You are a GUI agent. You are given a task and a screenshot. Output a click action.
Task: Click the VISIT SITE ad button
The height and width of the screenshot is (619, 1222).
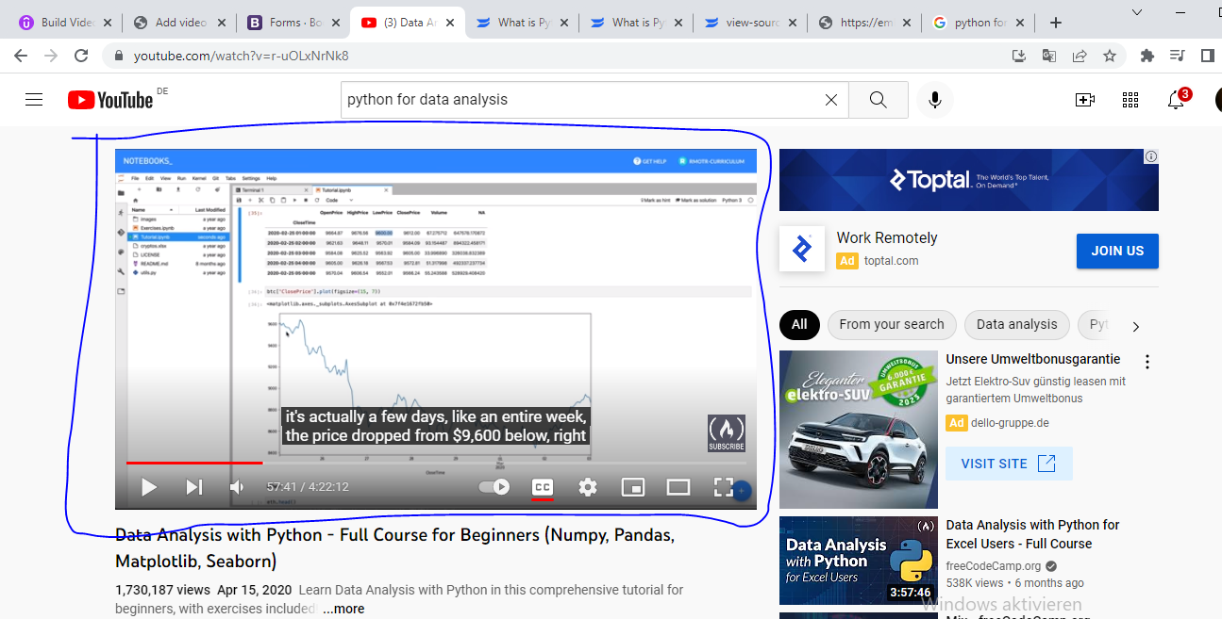tap(1008, 464)
